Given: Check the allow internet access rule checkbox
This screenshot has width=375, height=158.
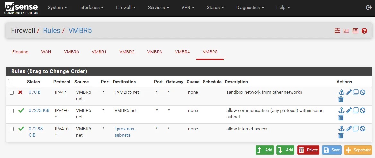Looking at the screenshot, I should (12, 129).
